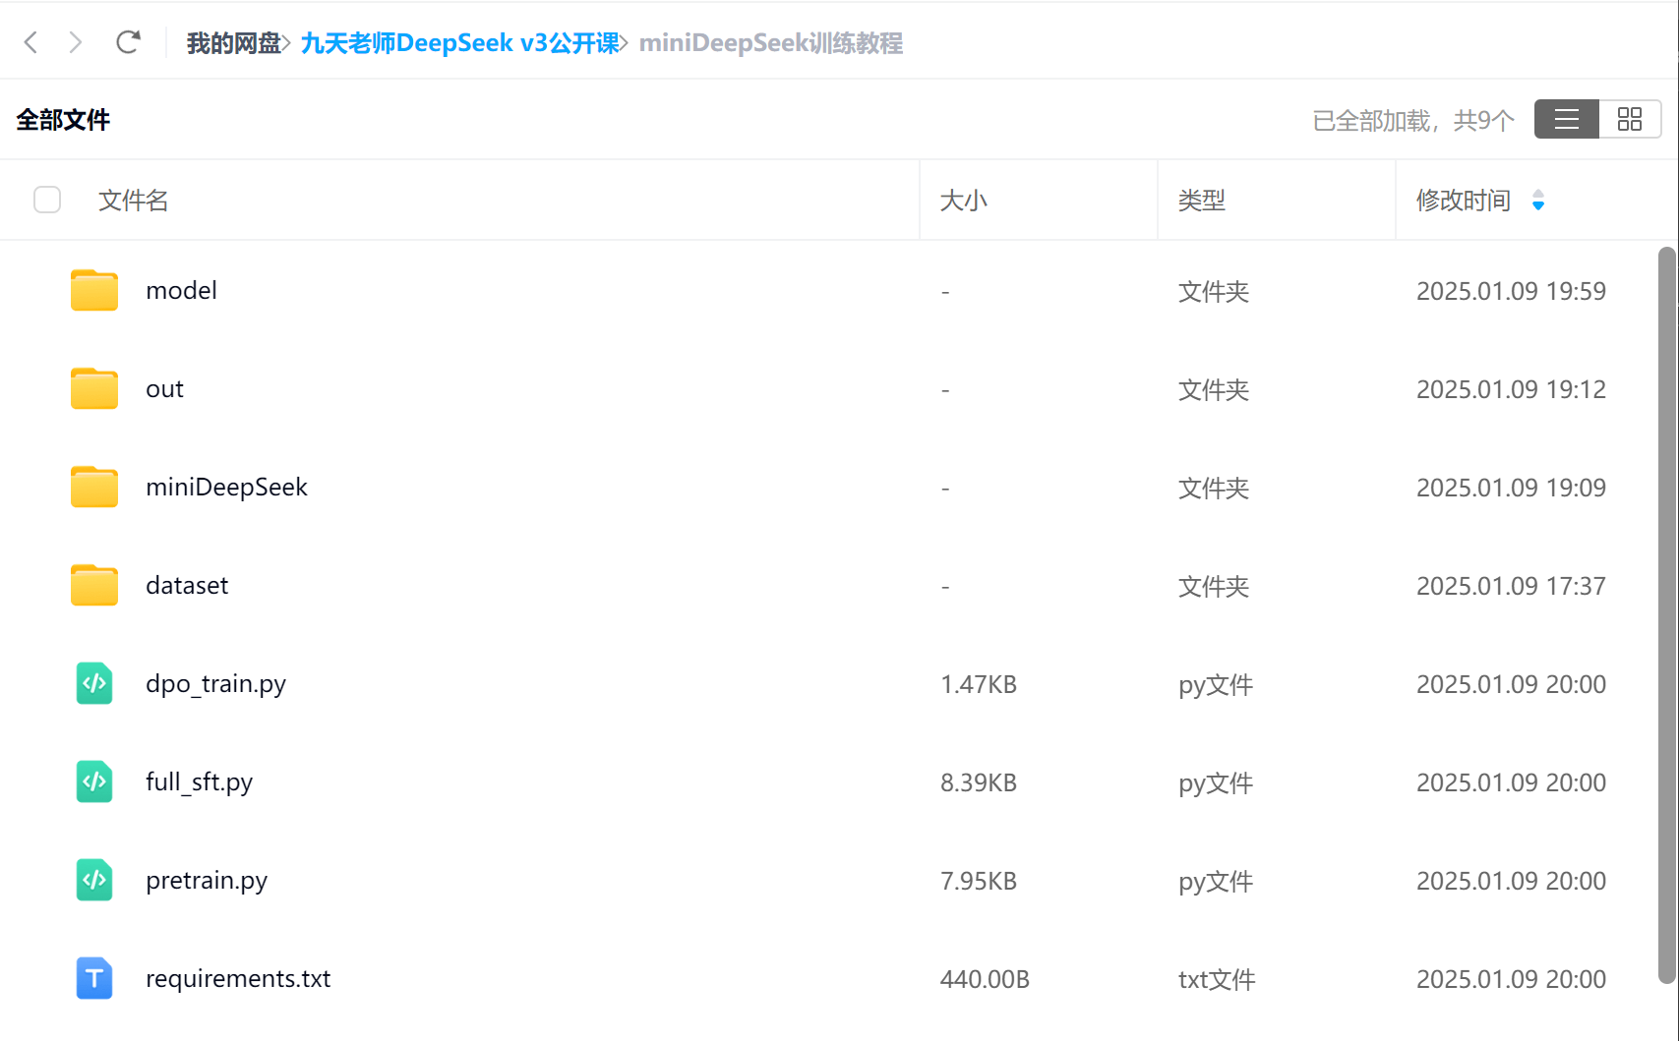Image resolution: width=1679 pixels, height=1041 pixels.
Task: Click modified time 2025.01.09 19:12
Action: click(1511, 389)
